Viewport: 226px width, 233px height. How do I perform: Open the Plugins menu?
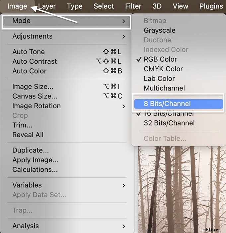point(211,6)
